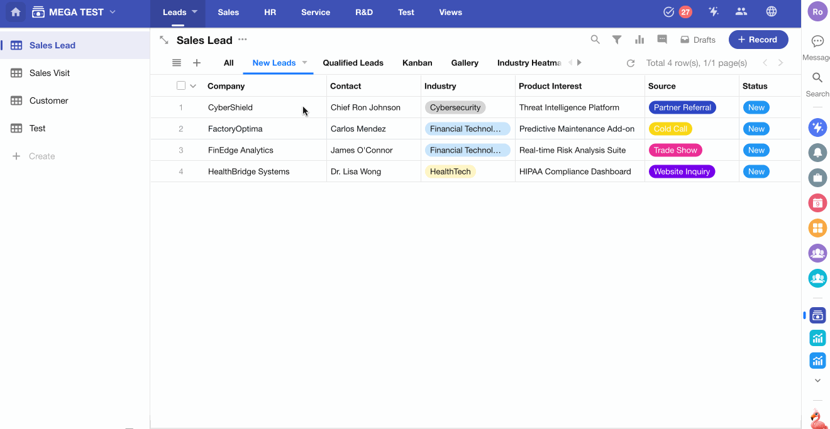The width and height of the screenshot is (830, 429).
Task: Toggle the select-all checkbox in table header
Action: coord(181,86)
